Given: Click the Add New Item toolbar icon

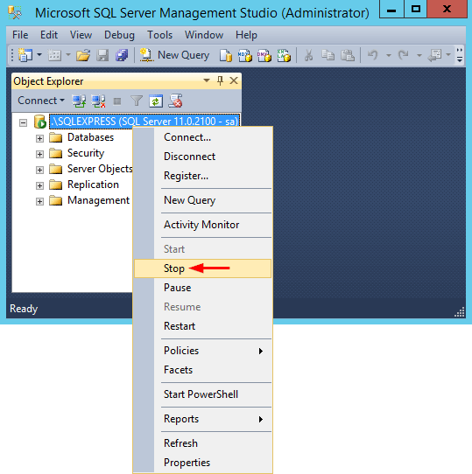Looking at the screenshot, I should (54, 55).
